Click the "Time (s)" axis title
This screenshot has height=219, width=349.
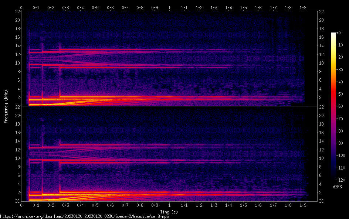click(x=170, y=212)
